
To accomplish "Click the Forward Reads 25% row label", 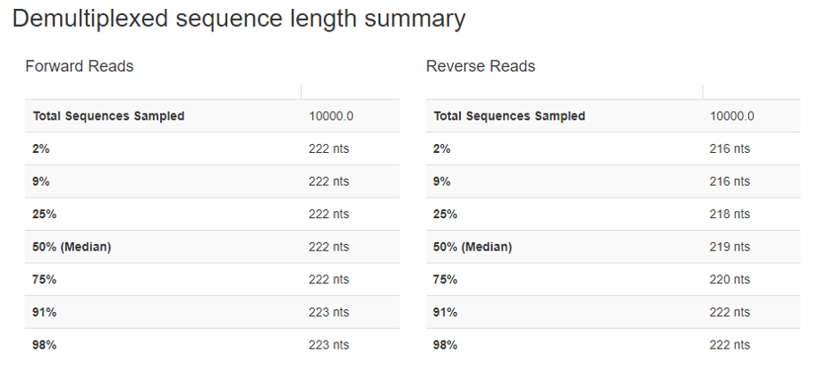I will pos(44,215).
